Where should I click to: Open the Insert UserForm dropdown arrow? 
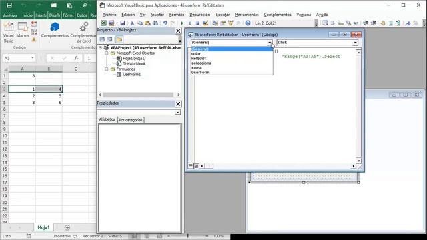(117, 23)
